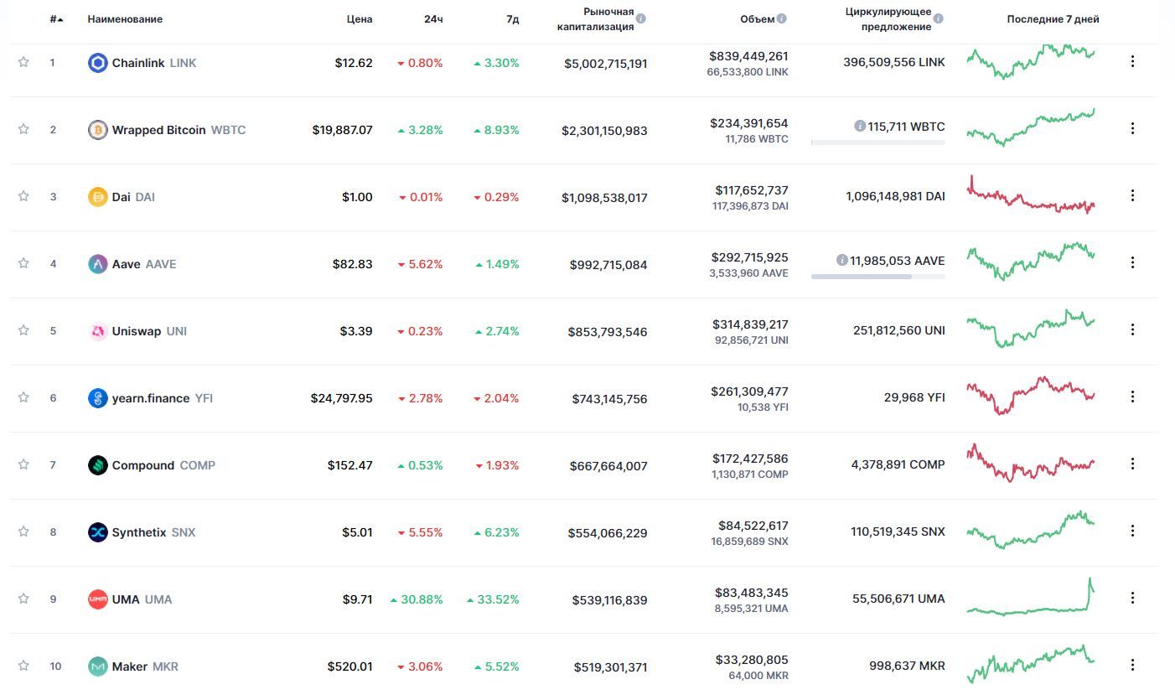Click the AAVE circulating supply progress bar
This screenshot has height=695, width=1175.
[877, 277]
